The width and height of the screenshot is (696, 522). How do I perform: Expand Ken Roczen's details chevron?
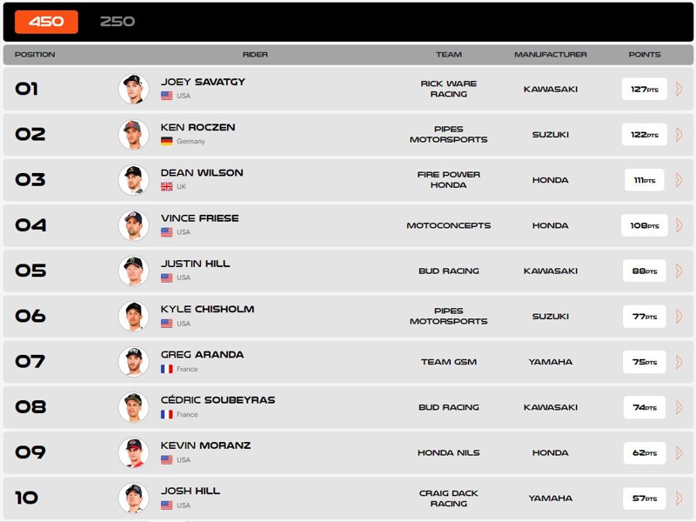point(679,134)
